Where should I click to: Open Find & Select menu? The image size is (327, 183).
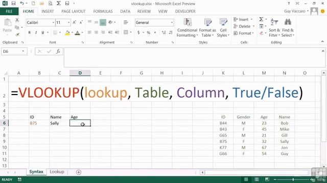point(288,27)
